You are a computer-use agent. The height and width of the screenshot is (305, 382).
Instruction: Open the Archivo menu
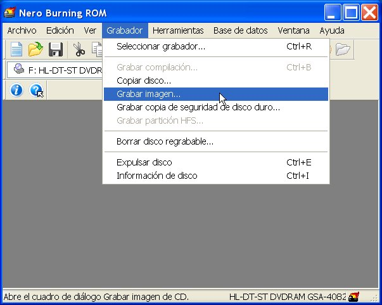(x=22, y=30)
